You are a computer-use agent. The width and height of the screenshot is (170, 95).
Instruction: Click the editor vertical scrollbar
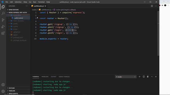pos(158,34)
